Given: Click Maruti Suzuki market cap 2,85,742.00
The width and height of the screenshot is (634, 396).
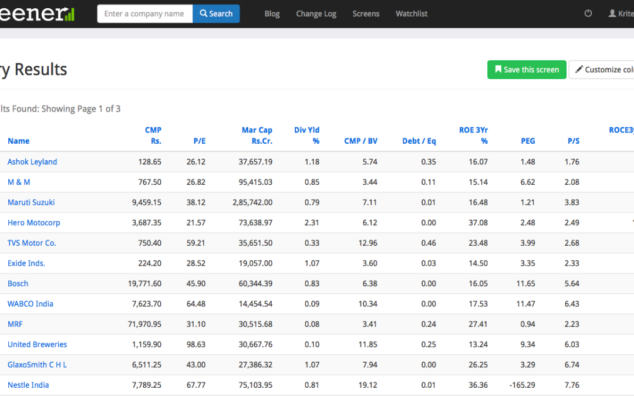Looking at the screenshot, I should point(252,202).
